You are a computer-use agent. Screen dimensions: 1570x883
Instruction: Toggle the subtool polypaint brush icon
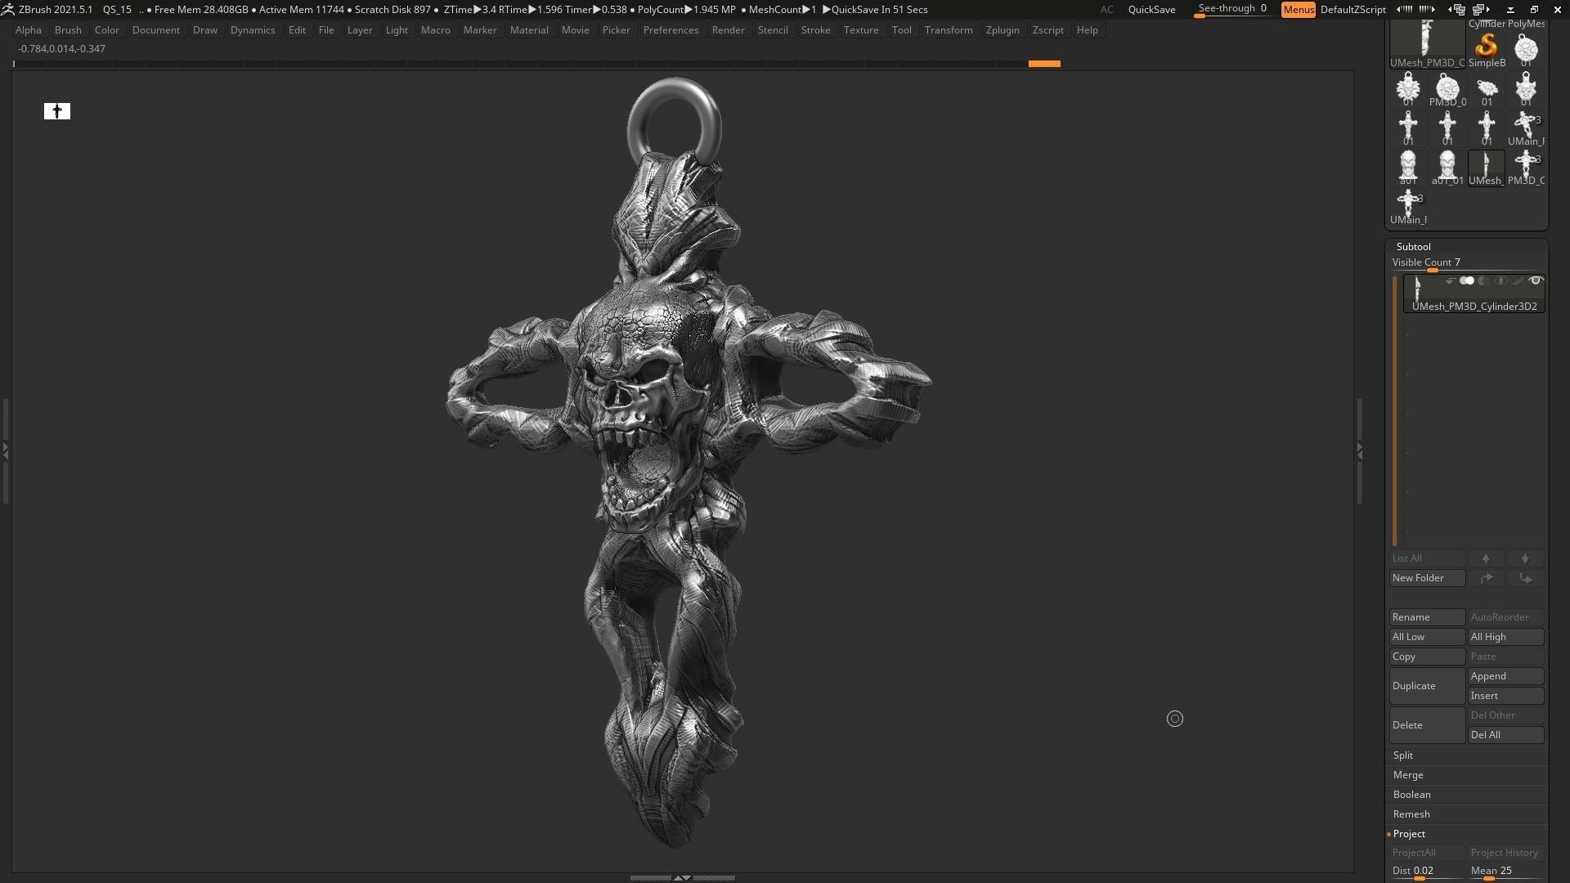pyautogui.click(x=1518, y=281)
